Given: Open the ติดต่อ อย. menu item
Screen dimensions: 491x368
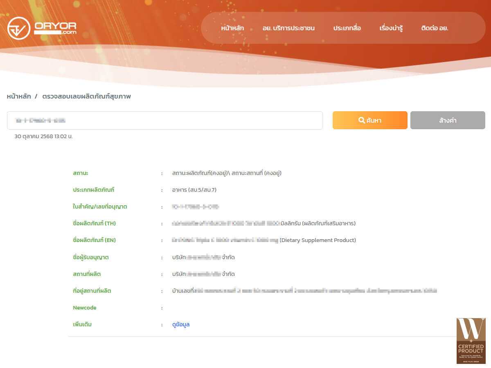Looking at the screenshot, I should click(x=435, y=28).
